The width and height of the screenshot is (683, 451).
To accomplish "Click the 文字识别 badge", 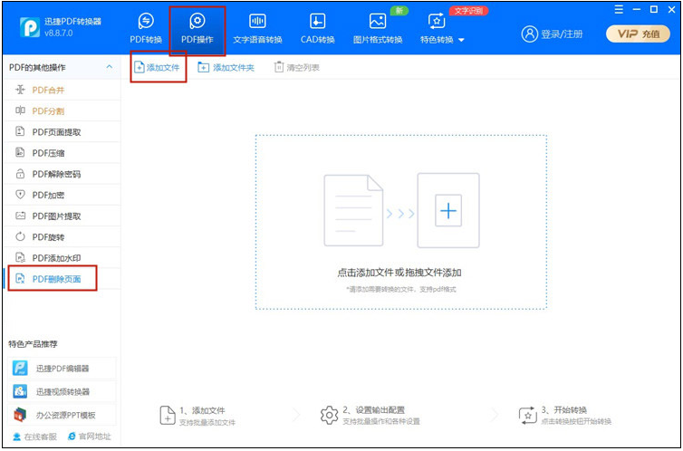I will click(468, 11).
